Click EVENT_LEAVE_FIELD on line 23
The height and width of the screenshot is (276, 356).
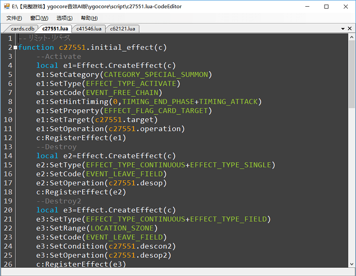124,237
